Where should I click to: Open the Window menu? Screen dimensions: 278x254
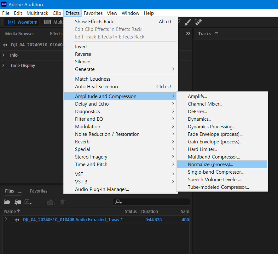(130, 13)
